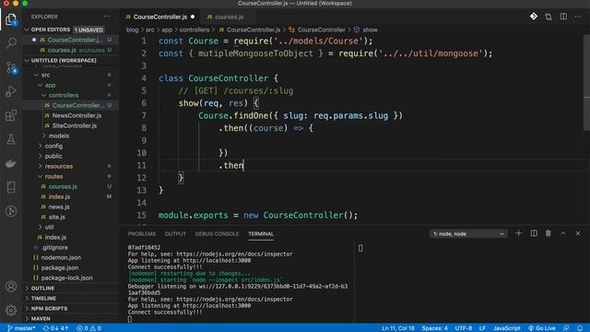Screen dimensions: 590x332
Task: Open the Search view icon
Action: (11, 43)
